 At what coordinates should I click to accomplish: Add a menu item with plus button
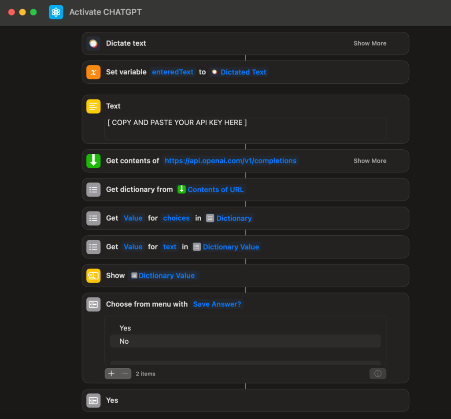pos(111,374)
